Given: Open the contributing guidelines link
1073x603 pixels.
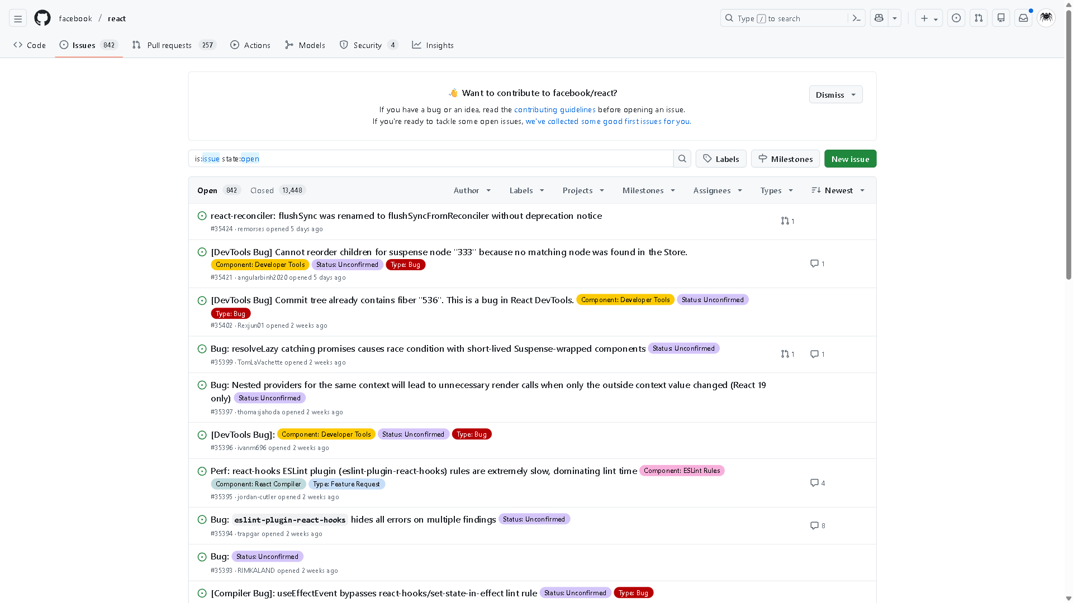Looking at the screenshot, I should pyautogui.click(x=554, y=110).
